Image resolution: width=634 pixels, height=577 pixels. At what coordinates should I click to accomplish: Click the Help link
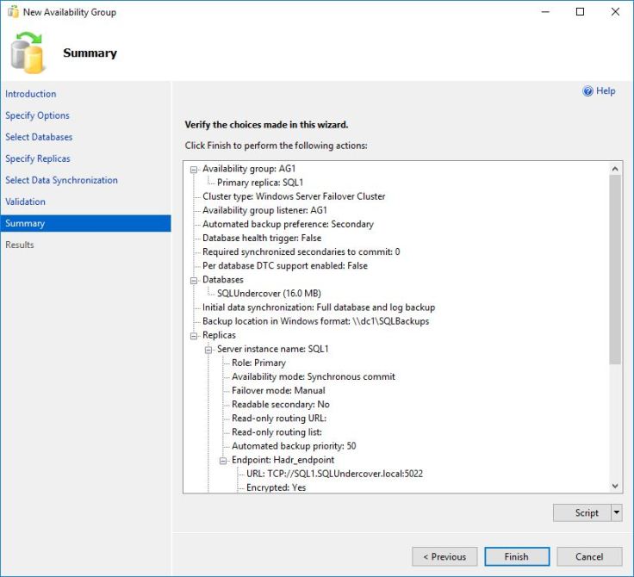(606, 91)
